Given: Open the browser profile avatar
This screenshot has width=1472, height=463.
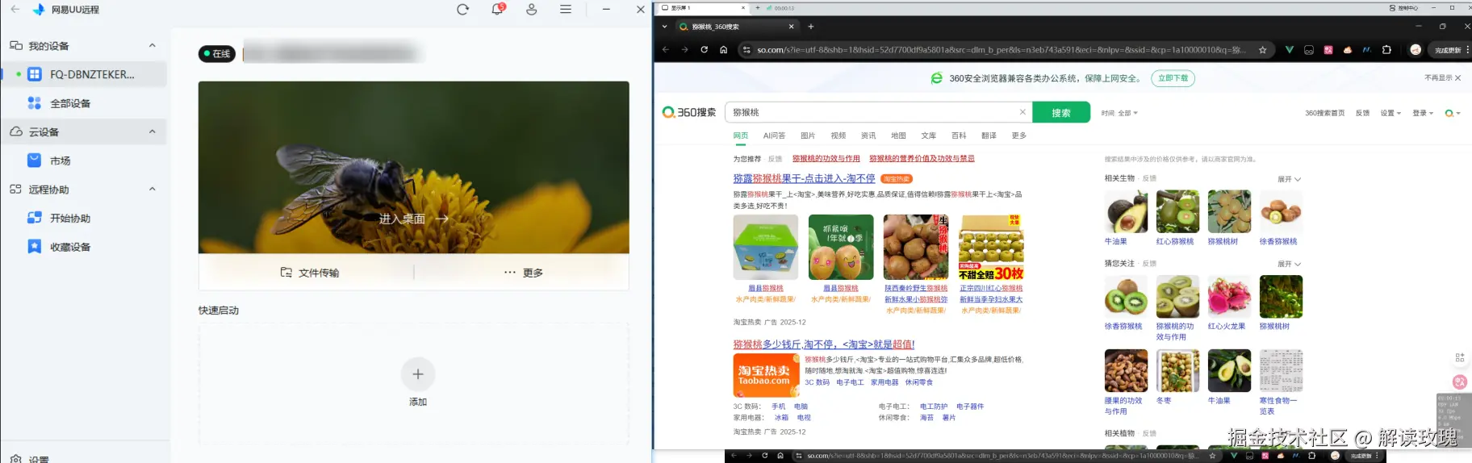Looking at the screenshot, I should pos(1415,50).
